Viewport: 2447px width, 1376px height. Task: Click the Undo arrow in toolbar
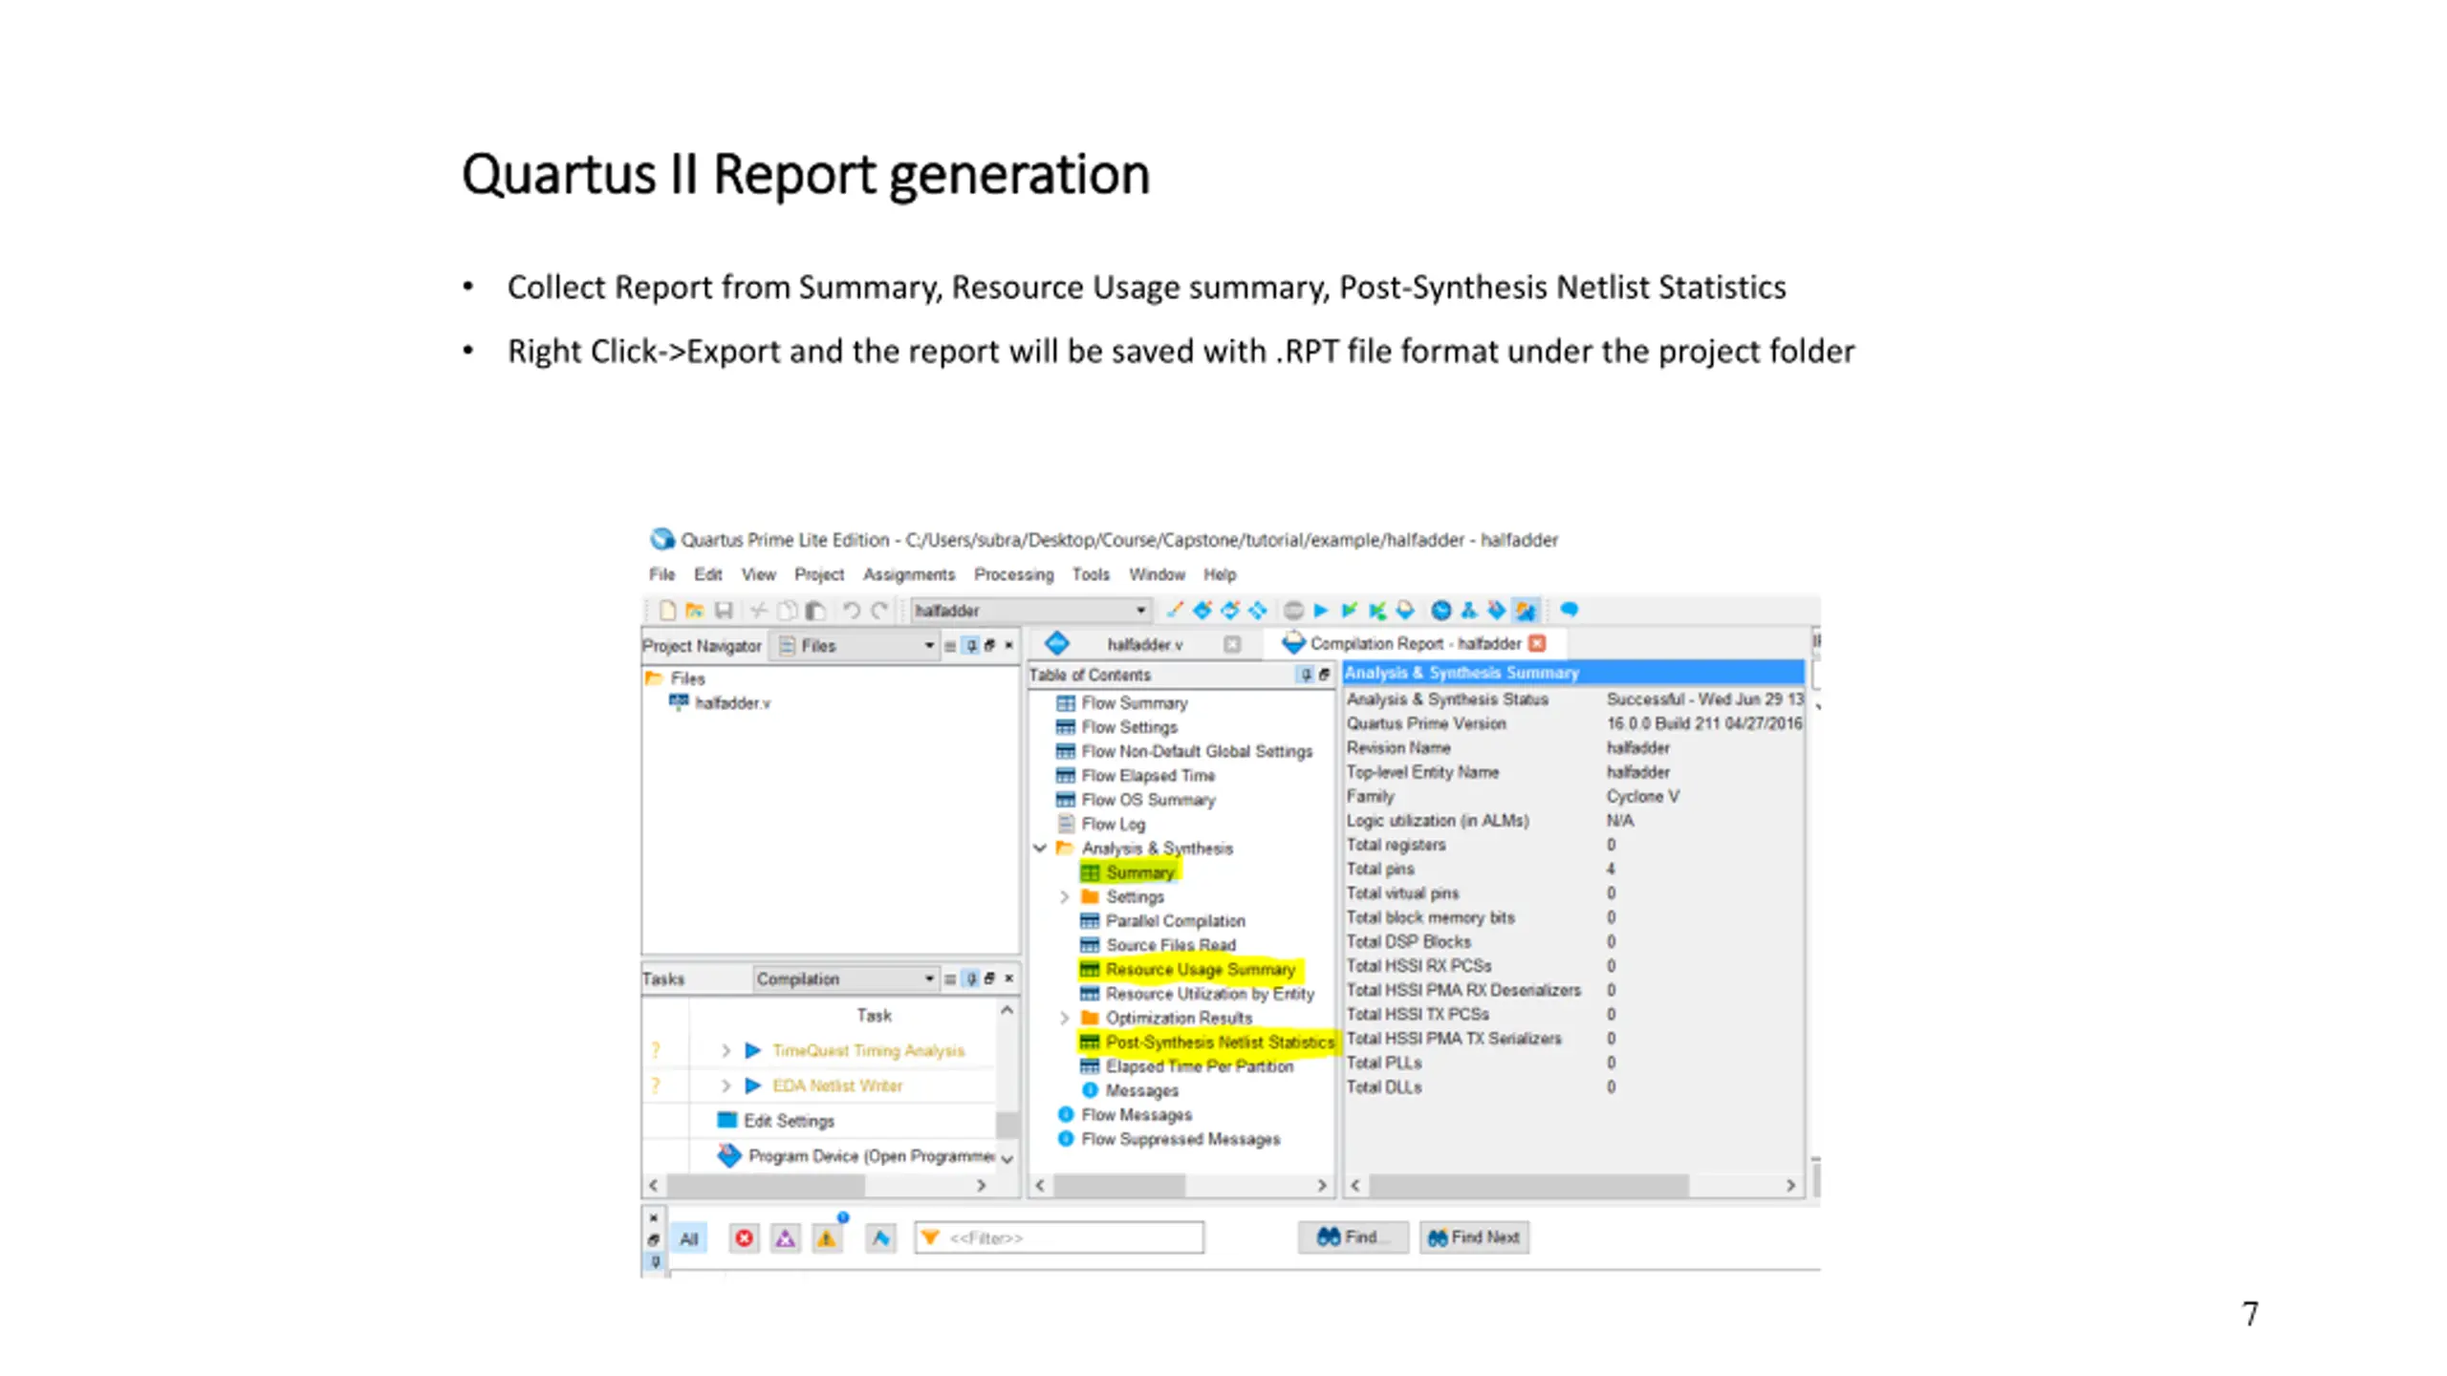851,610
